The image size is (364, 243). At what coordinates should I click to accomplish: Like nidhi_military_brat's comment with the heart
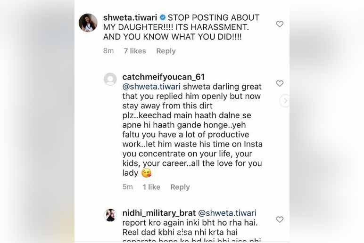pos(280,219)
